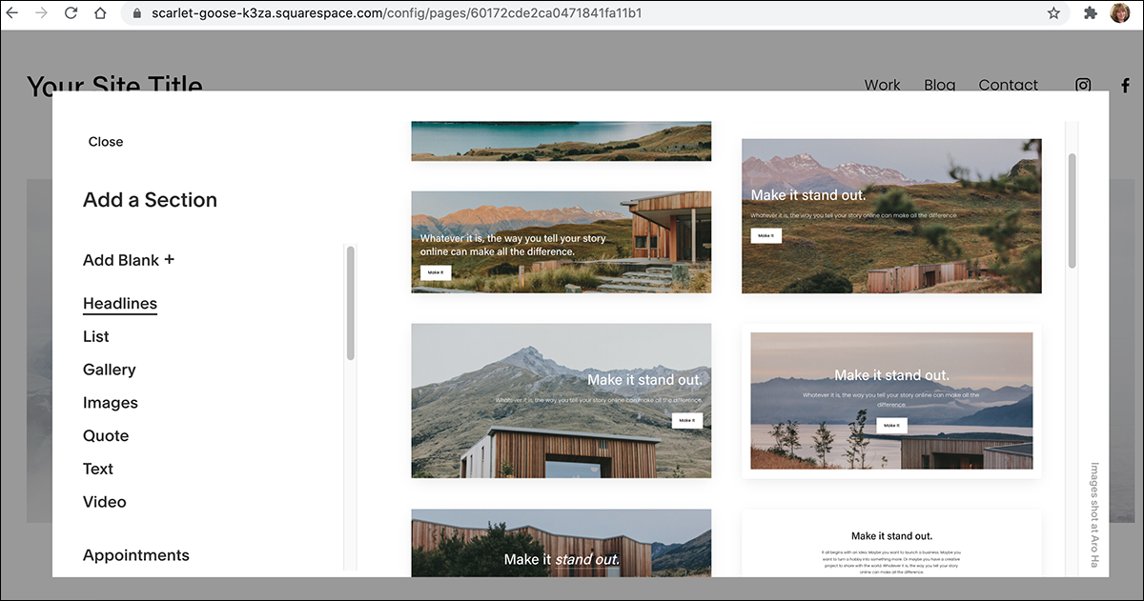Go to browser home icon
Viewport: 1144px width, 601px height.
pos(100,13)
